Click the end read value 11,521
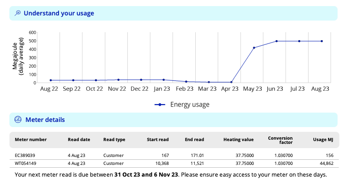 click(x=197, y=164)
